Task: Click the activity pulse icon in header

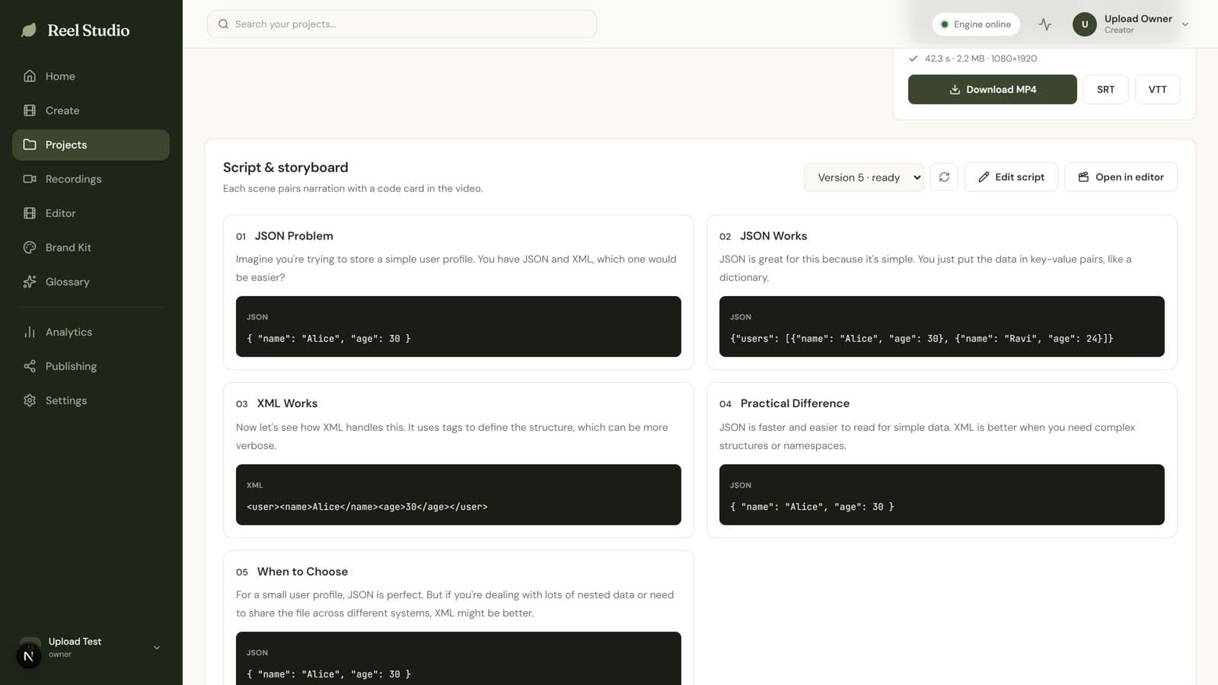Action: click(x=1045, y=24)
